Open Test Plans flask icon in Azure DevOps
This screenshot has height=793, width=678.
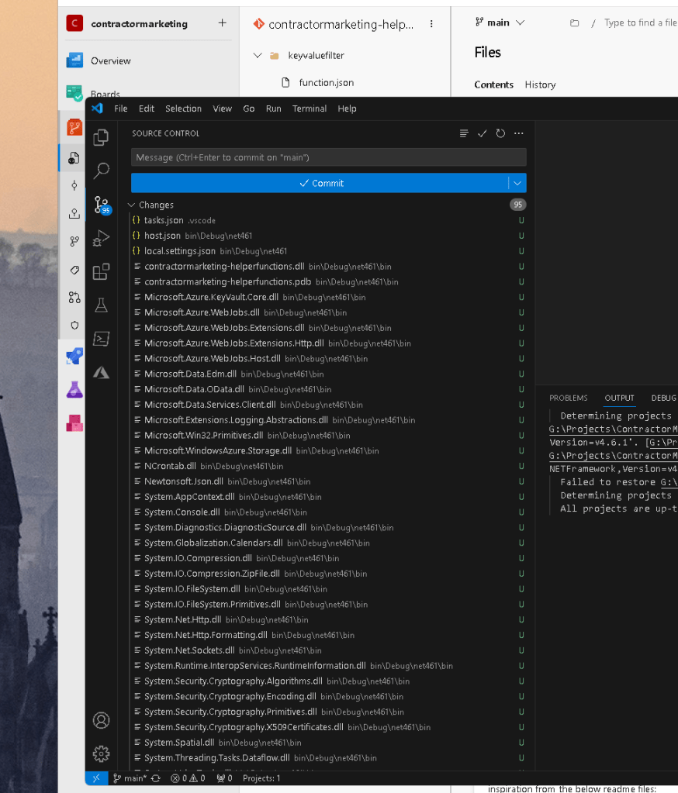74,389
